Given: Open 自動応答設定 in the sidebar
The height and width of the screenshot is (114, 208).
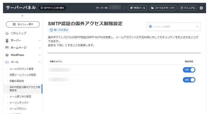Looking at the screenshot, I should point(17,81).
